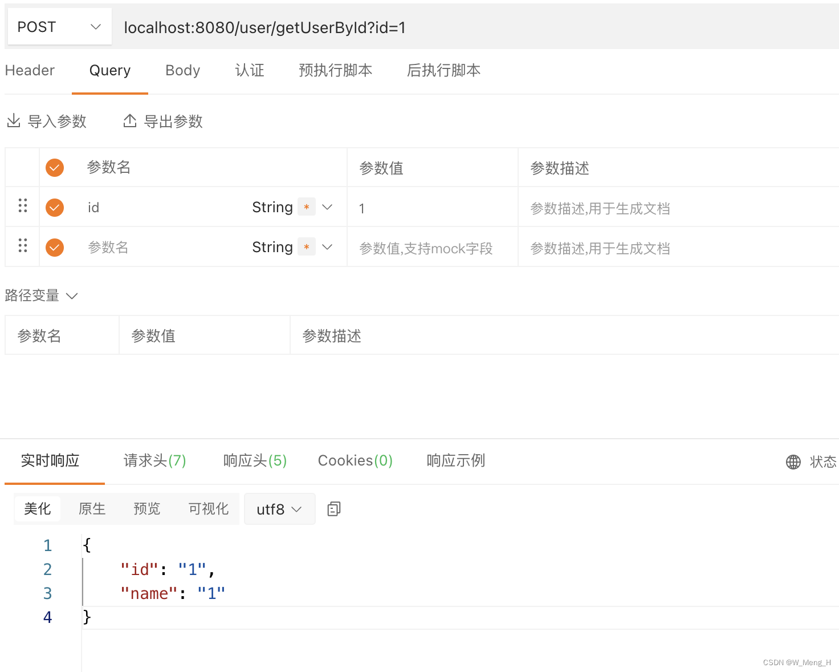Open the 响应头(5) tab
This screenshot has width=839, height=672.
[x=255, y=460]
